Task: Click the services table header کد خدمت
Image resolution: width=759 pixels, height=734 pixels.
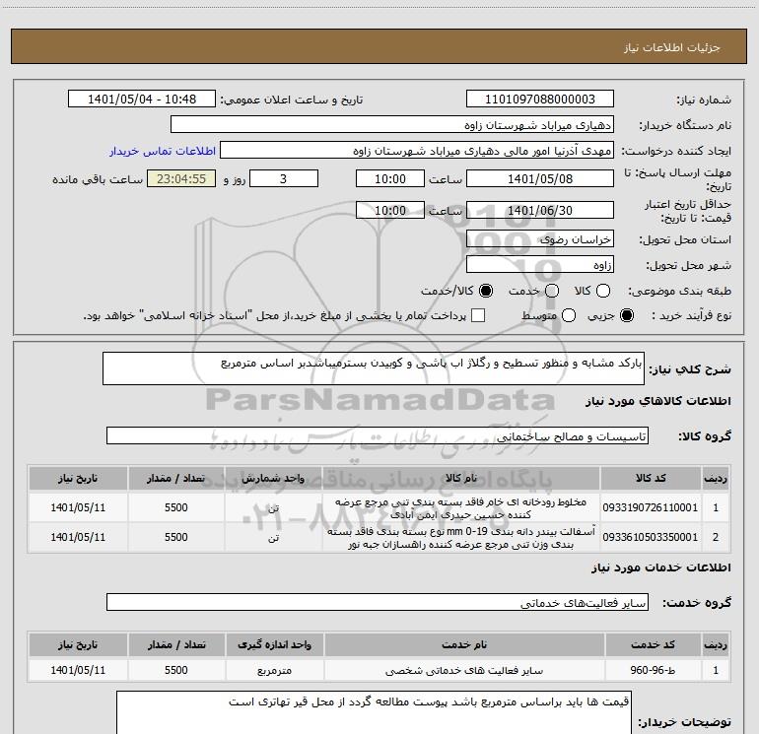Action: 653,645
